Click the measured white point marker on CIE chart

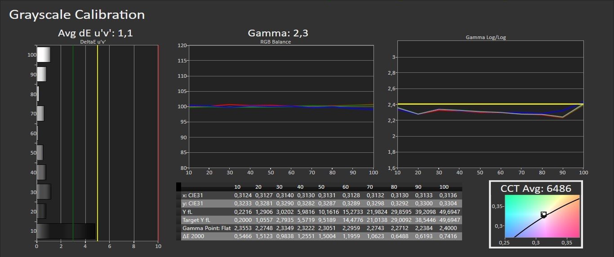point(543,215)
